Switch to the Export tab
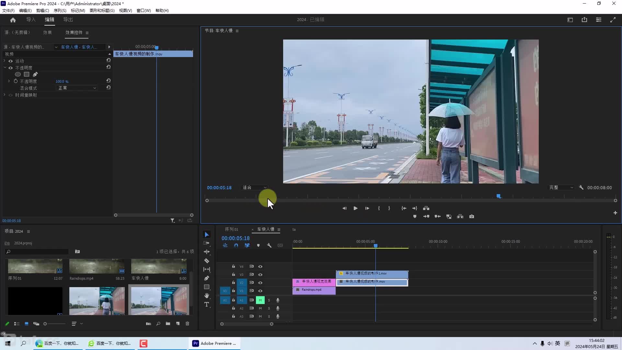Image resolution: width=622 pixels, height=350 pixels. (68, 20)
